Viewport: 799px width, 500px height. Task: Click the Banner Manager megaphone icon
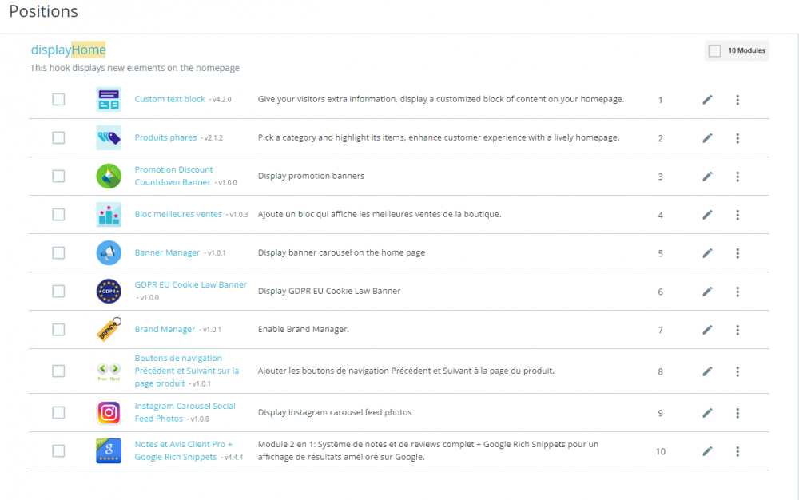pyautogui.click(x=109, y=252)
